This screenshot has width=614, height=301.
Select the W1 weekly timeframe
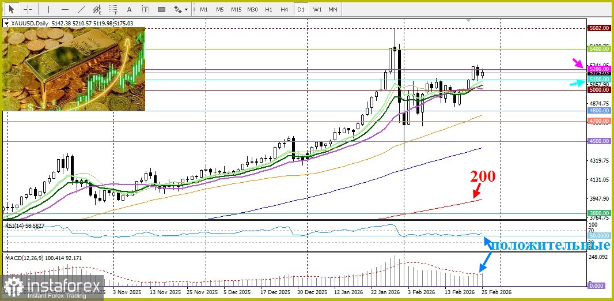coord(317,9)
